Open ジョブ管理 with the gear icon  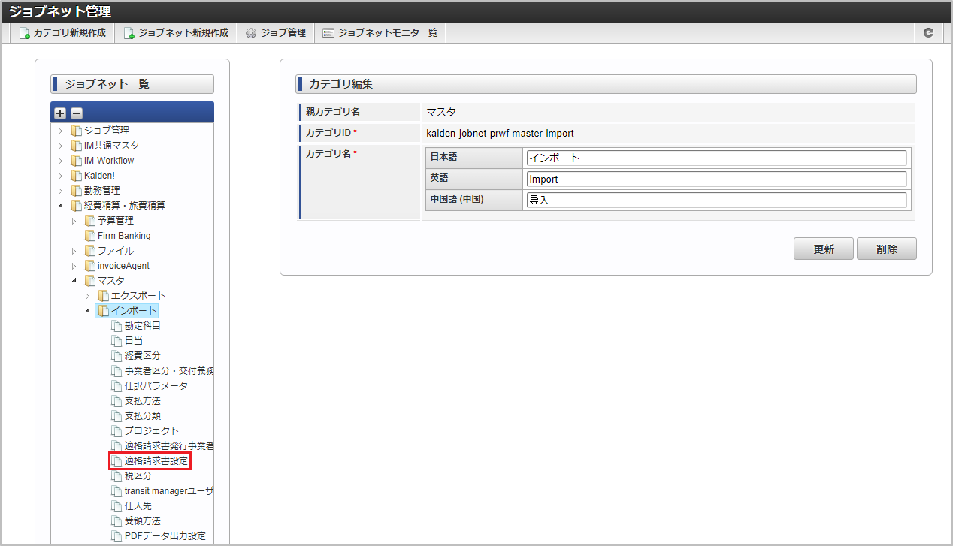[276, 33]
